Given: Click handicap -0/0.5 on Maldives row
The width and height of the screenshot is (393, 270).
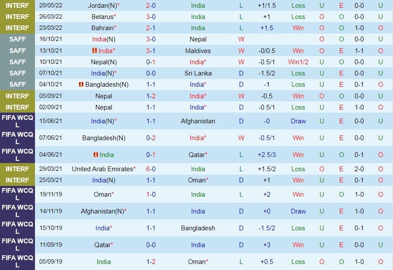Looking at the screenshot, I should (267, 51).
